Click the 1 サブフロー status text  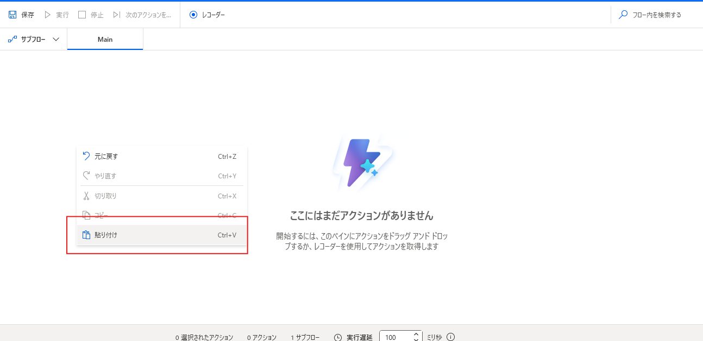point(305,337)
